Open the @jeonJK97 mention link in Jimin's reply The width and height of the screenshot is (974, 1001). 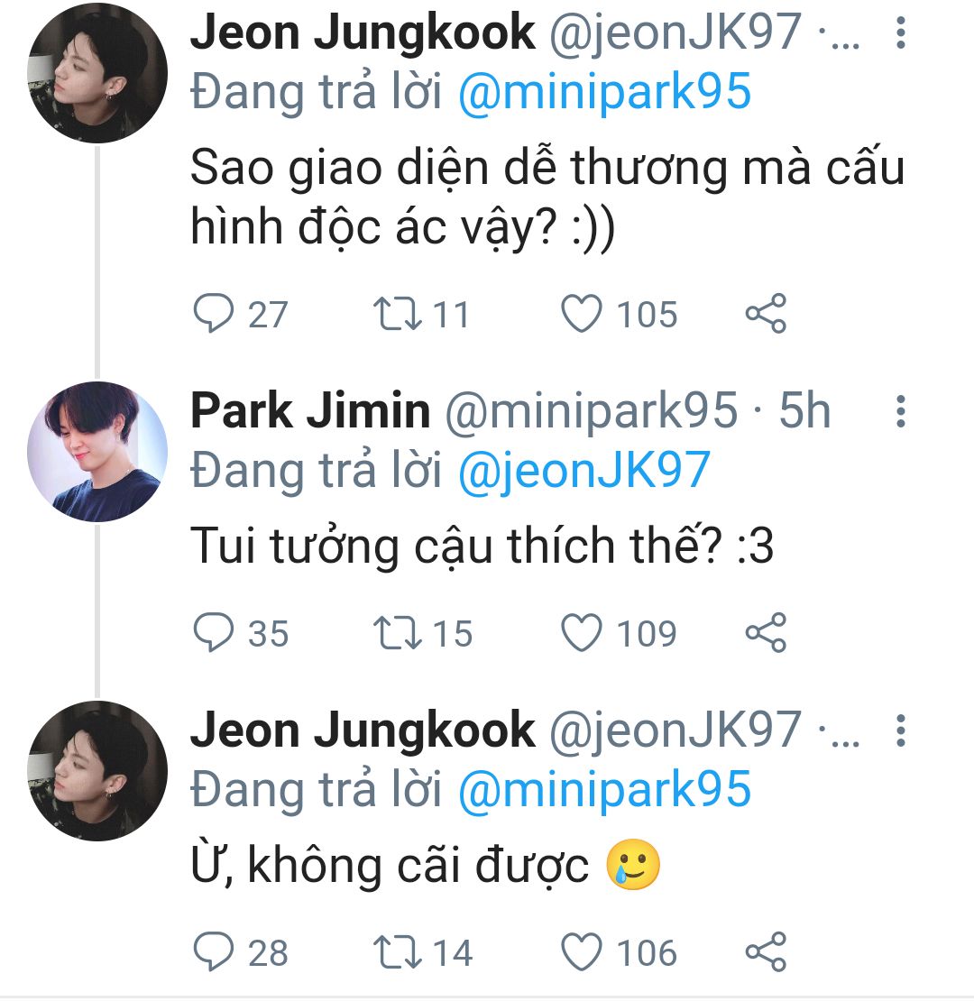(x=583, y=470)
